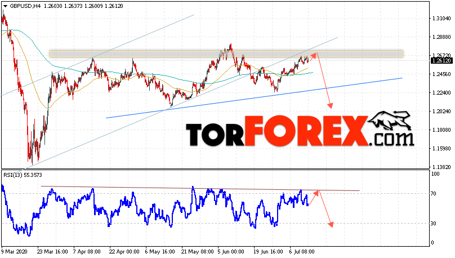Open the chart menu triangle beside GBPUSD

click(x=5, y=6)
